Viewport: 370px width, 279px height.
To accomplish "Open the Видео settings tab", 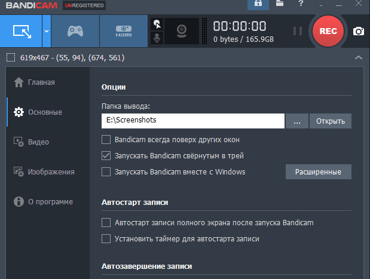I will (x=48, y=142).
